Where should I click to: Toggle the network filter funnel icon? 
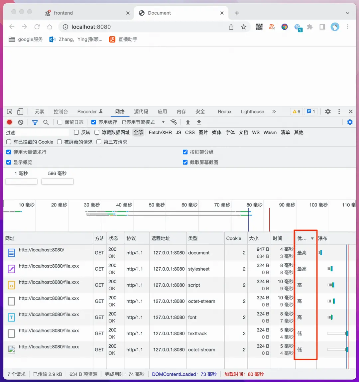(35, 122)
